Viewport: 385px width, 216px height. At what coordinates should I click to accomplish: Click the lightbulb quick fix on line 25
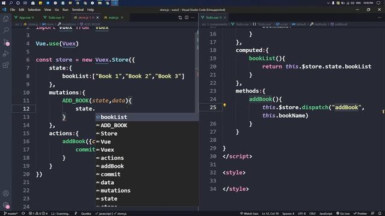tap(224, 105)
